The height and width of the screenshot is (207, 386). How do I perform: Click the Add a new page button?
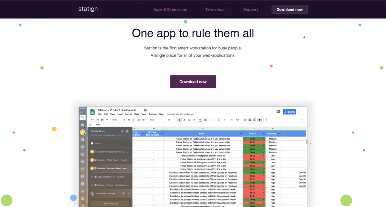pos(110,204)
